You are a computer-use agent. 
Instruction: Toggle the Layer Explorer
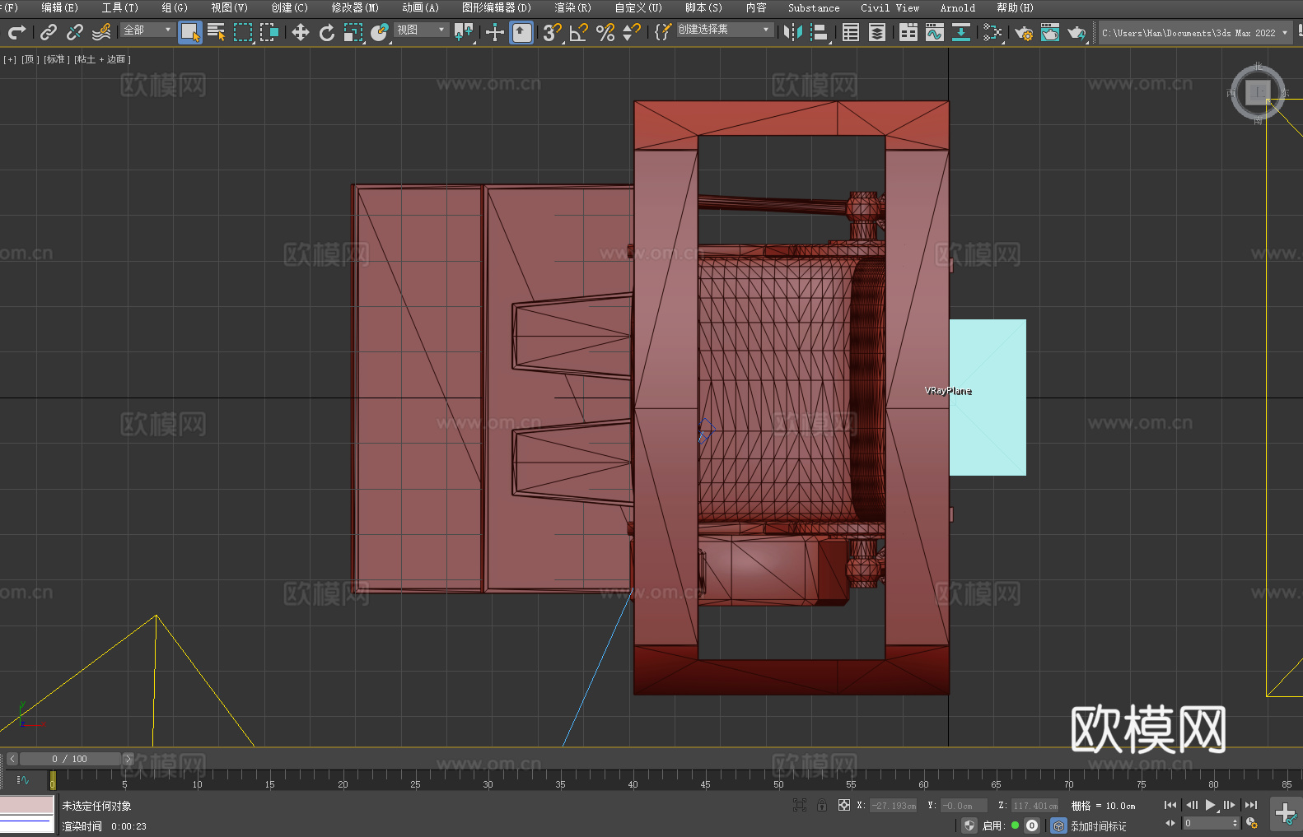[877, 32]
